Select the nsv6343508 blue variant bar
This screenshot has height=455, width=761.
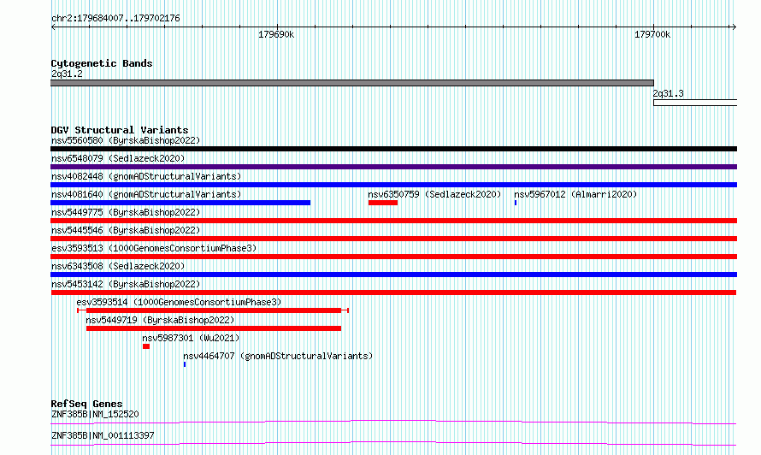coord(393,275)
